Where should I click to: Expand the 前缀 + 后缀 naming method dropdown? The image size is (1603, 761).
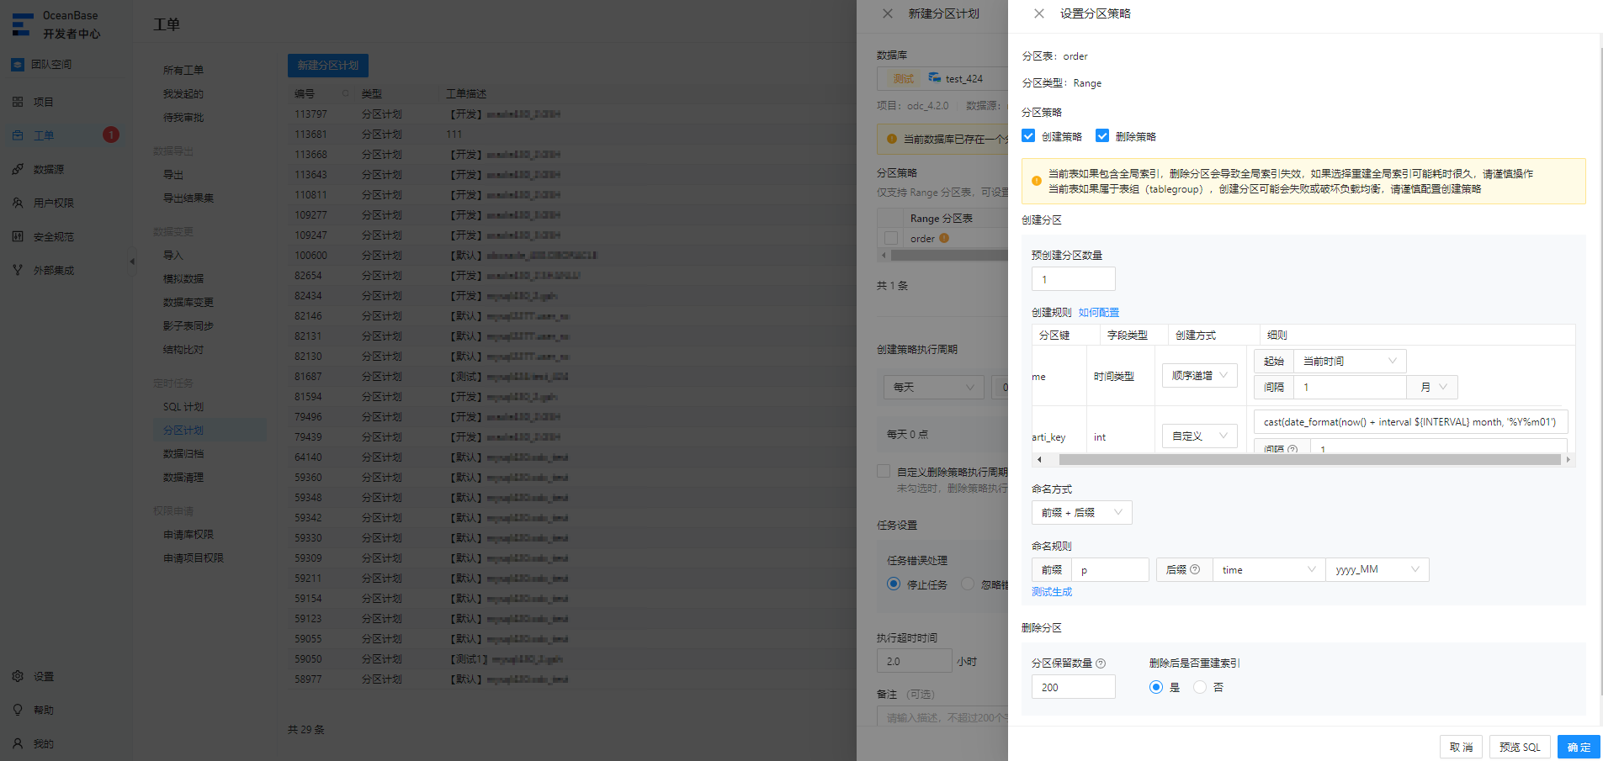[x=1082, y=512]
